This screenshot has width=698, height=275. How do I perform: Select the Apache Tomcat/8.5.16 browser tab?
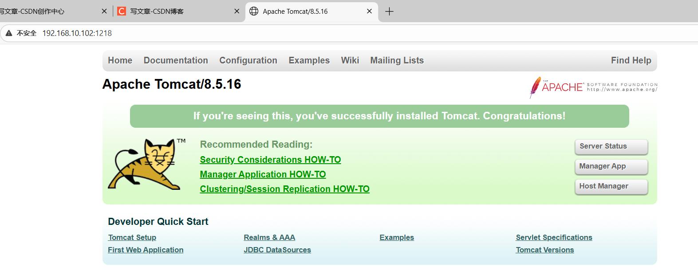point(312,12)
